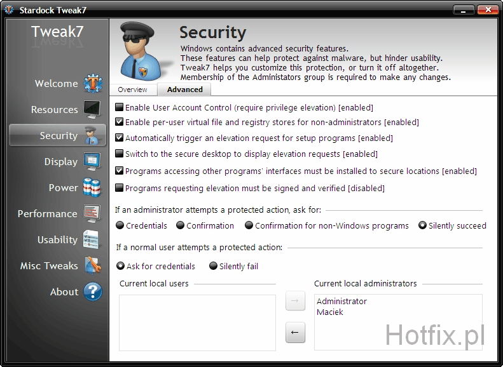Viewport: 503px width, 367px height.
Task: Select the Silently succeed option
Action: coord(422,225)
